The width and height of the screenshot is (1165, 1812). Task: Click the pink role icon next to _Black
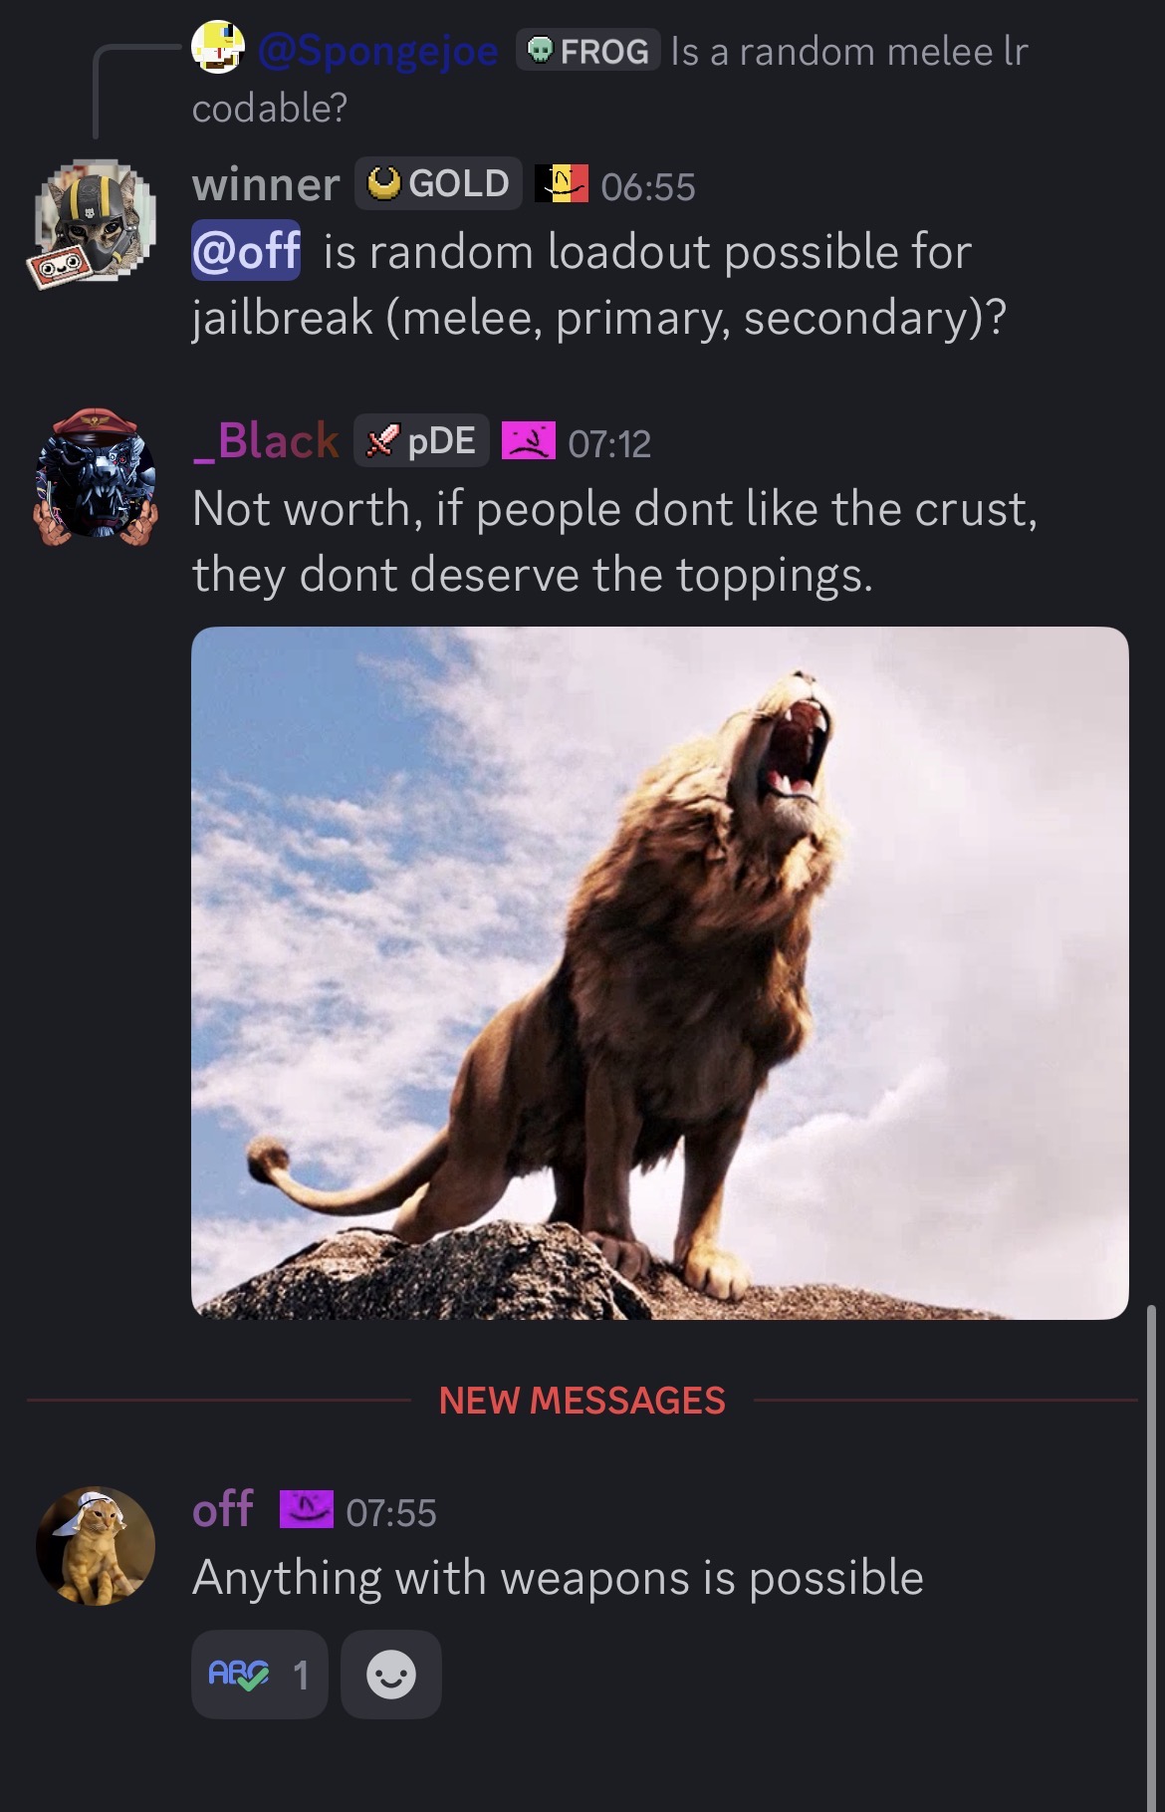(x=528, y=440)
